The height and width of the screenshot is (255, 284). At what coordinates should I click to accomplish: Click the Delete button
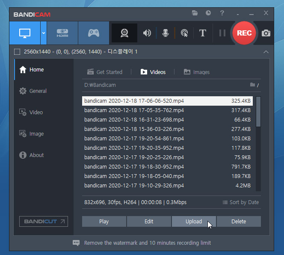pyautogui.click(x=239, y=221)
